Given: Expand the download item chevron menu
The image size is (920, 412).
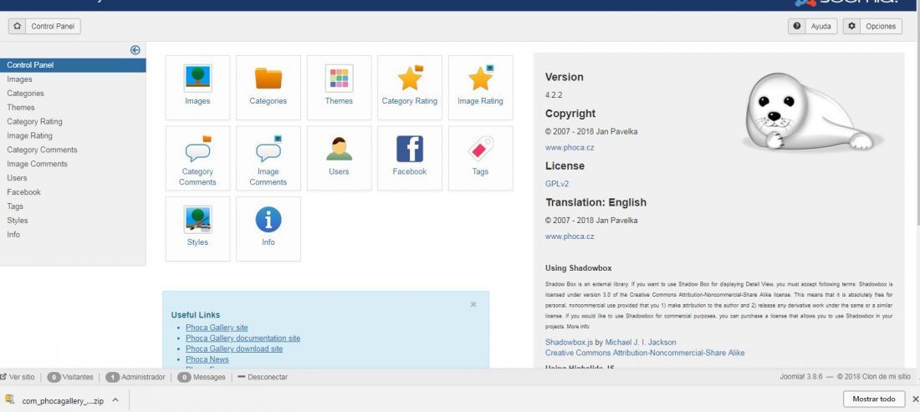Looking at the screenshot, I should tap(115, 400).
